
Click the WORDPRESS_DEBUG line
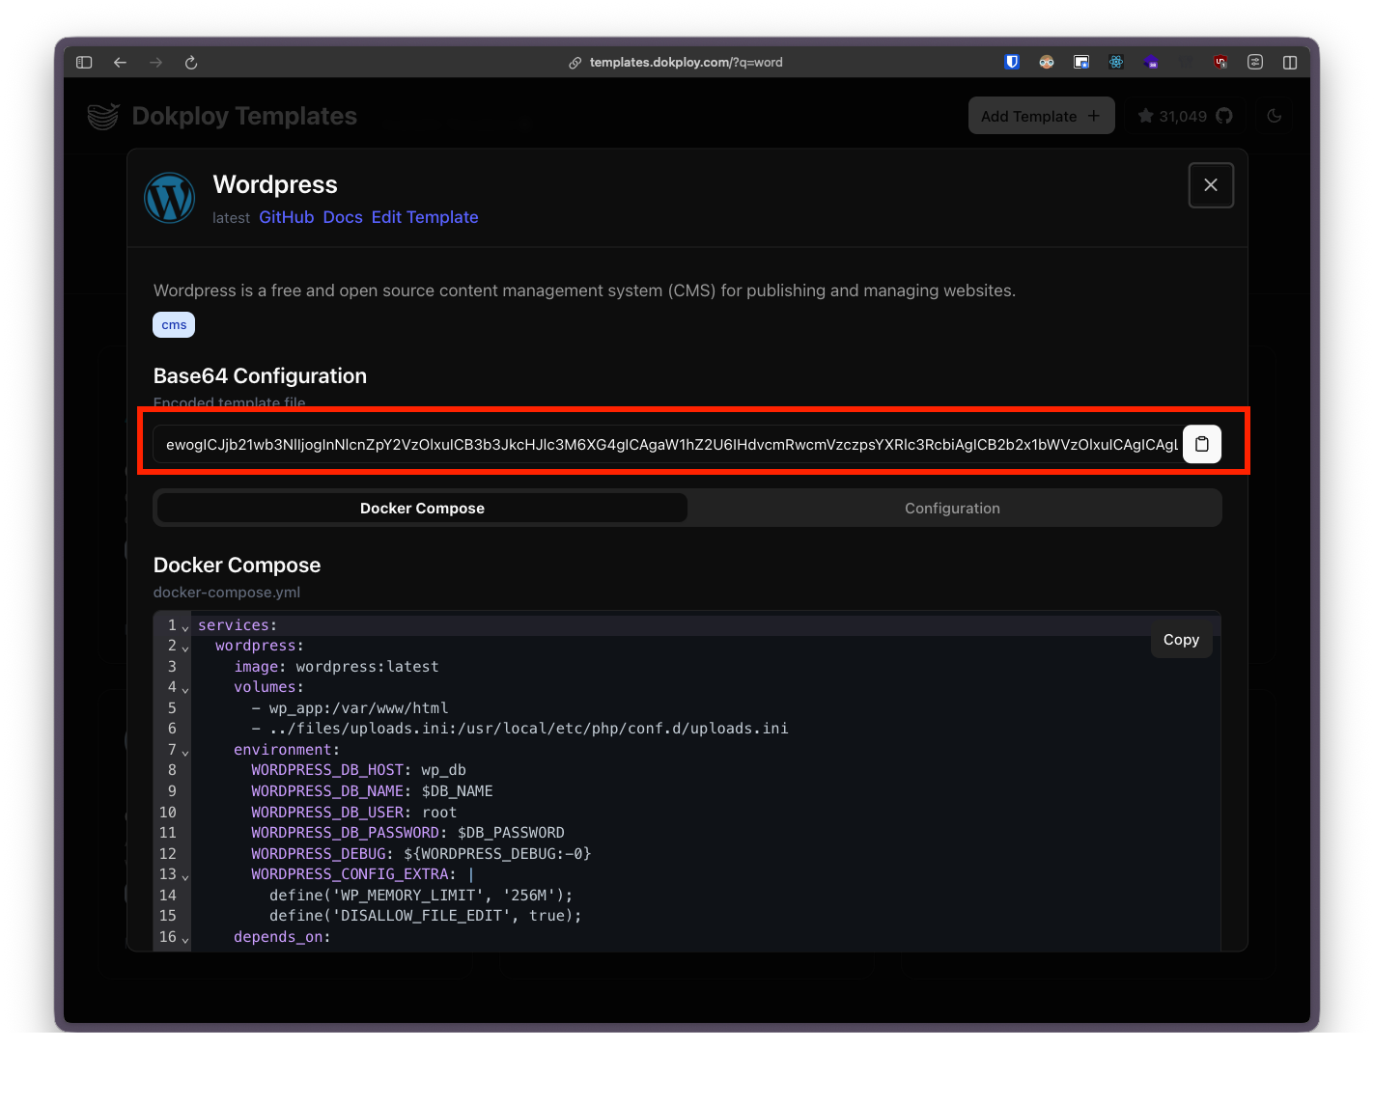(x=421, y=854)
